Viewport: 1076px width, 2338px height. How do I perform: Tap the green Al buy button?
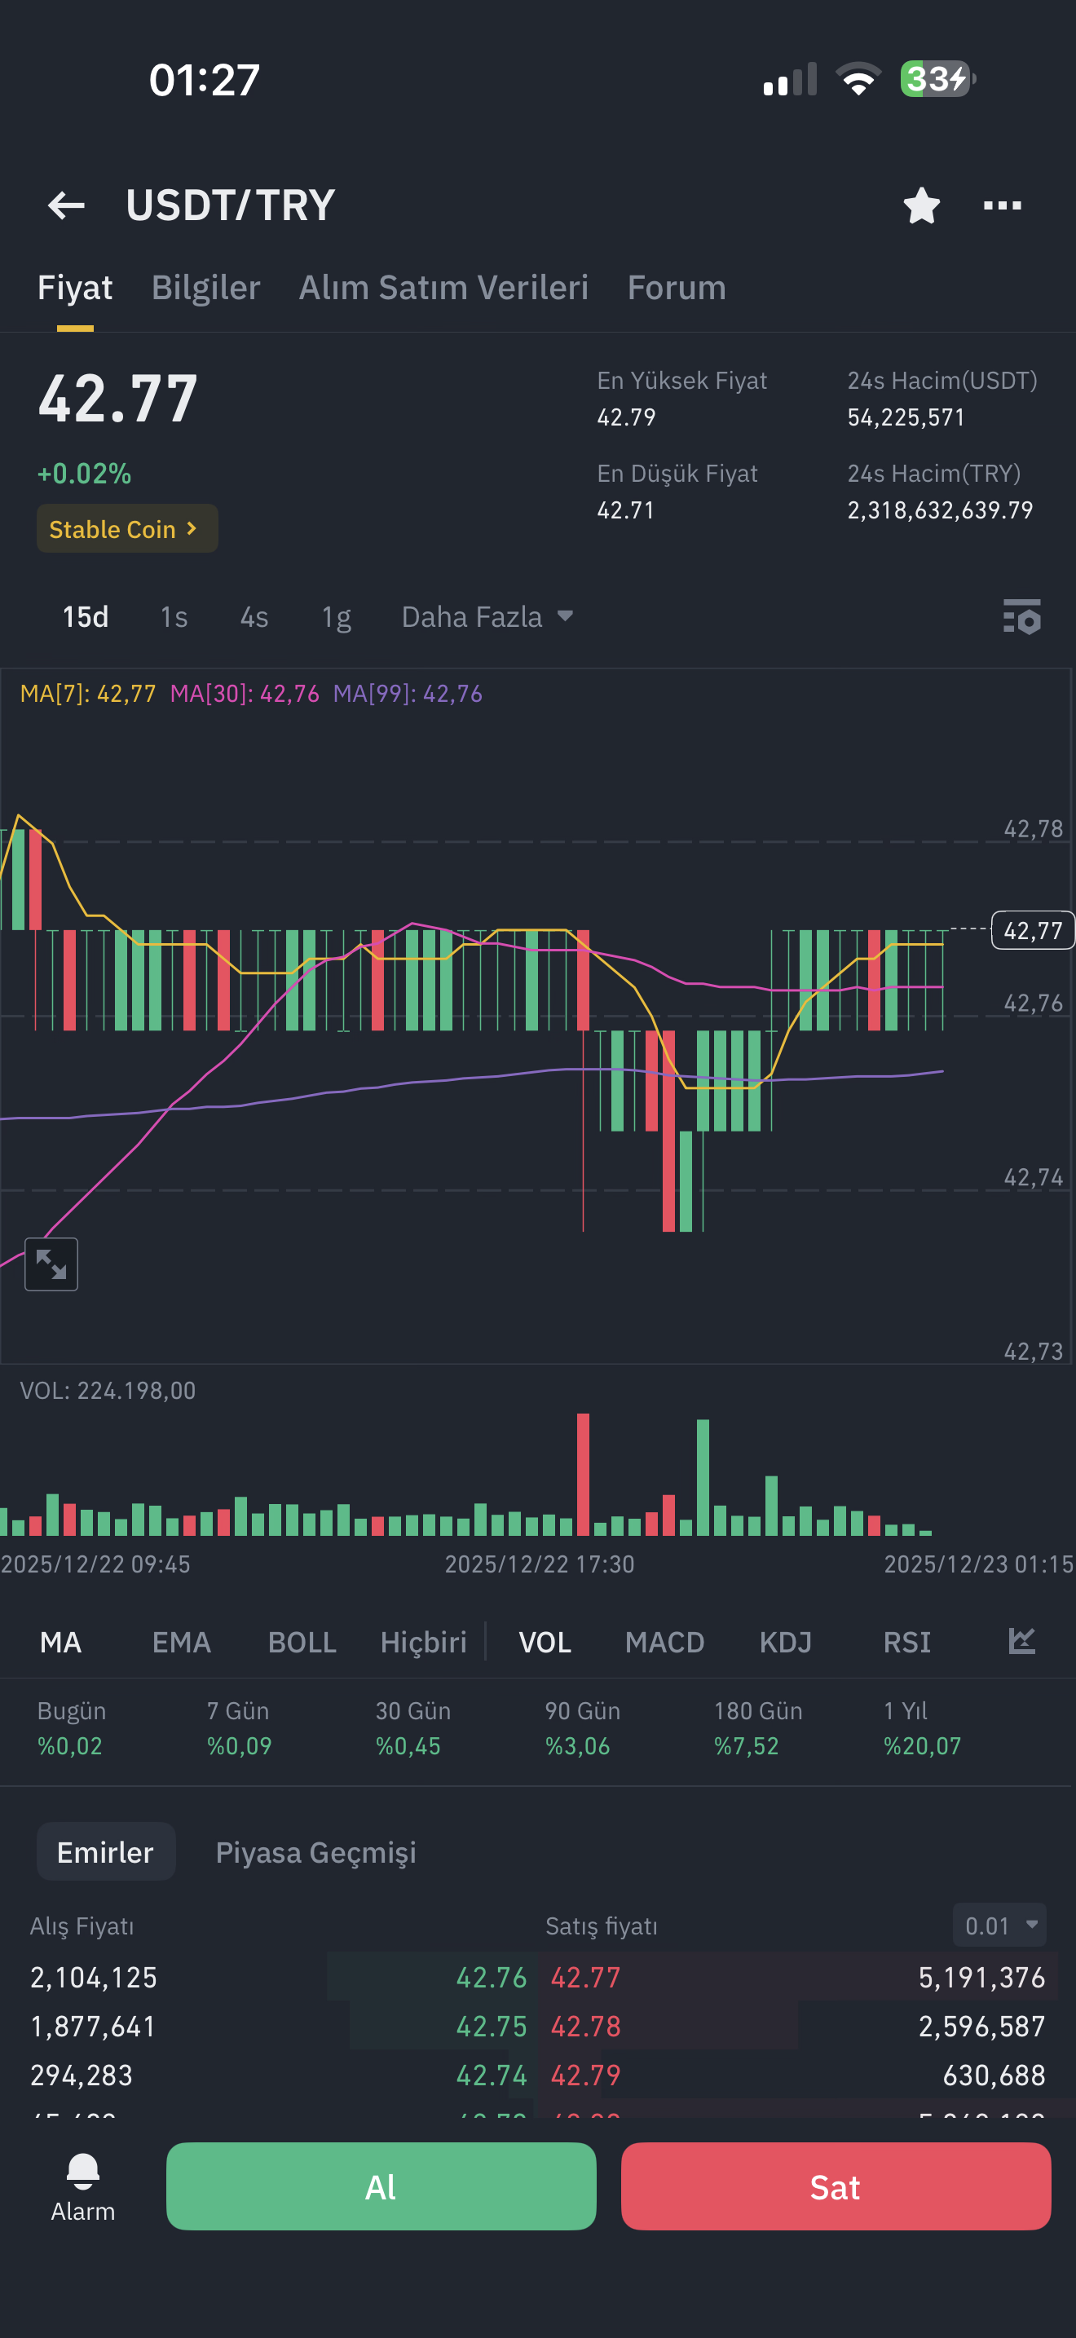click(x=381, y=2186)
